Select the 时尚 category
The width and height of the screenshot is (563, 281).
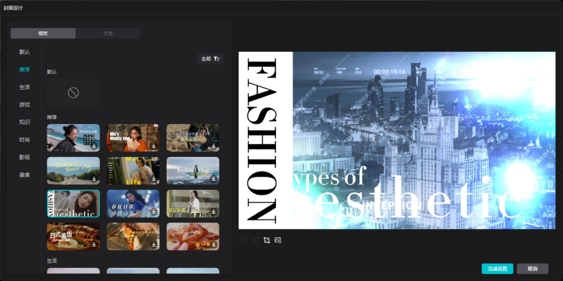(x=24, y=140)
